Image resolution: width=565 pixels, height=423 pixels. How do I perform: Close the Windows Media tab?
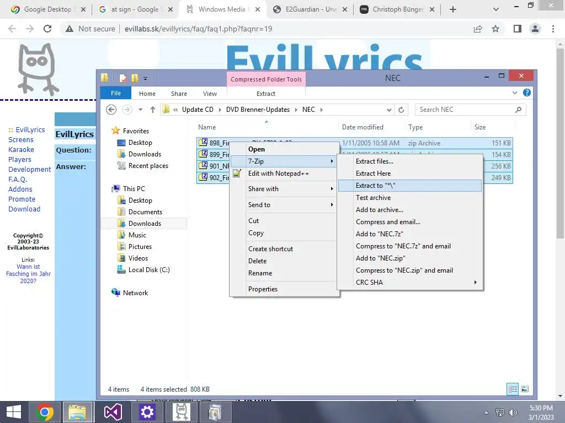(x=258, y=9)
